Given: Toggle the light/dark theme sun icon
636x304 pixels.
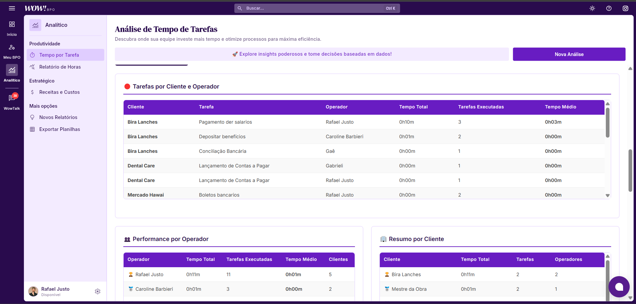Looking at the screenshot, I should (x=592, y=8).
